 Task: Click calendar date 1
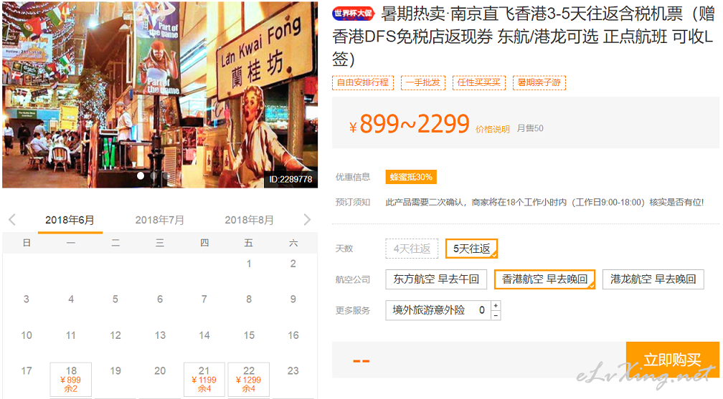coord(249,264)
